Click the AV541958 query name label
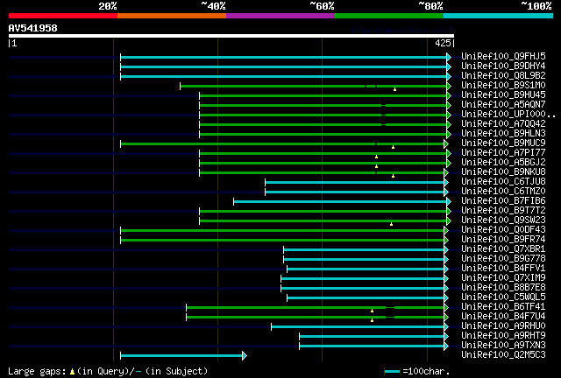The width and height of the screenshot is (561, 378). (33, 28)
